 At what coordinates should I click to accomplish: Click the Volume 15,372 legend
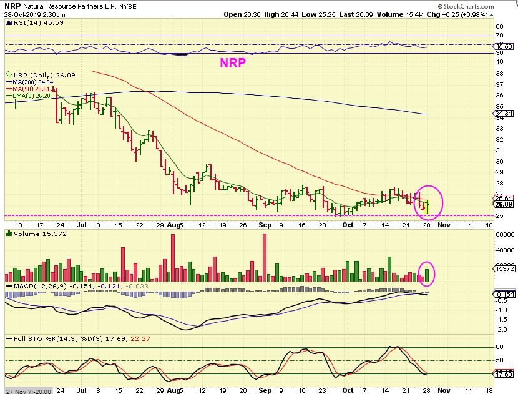(x=40, y=234)
